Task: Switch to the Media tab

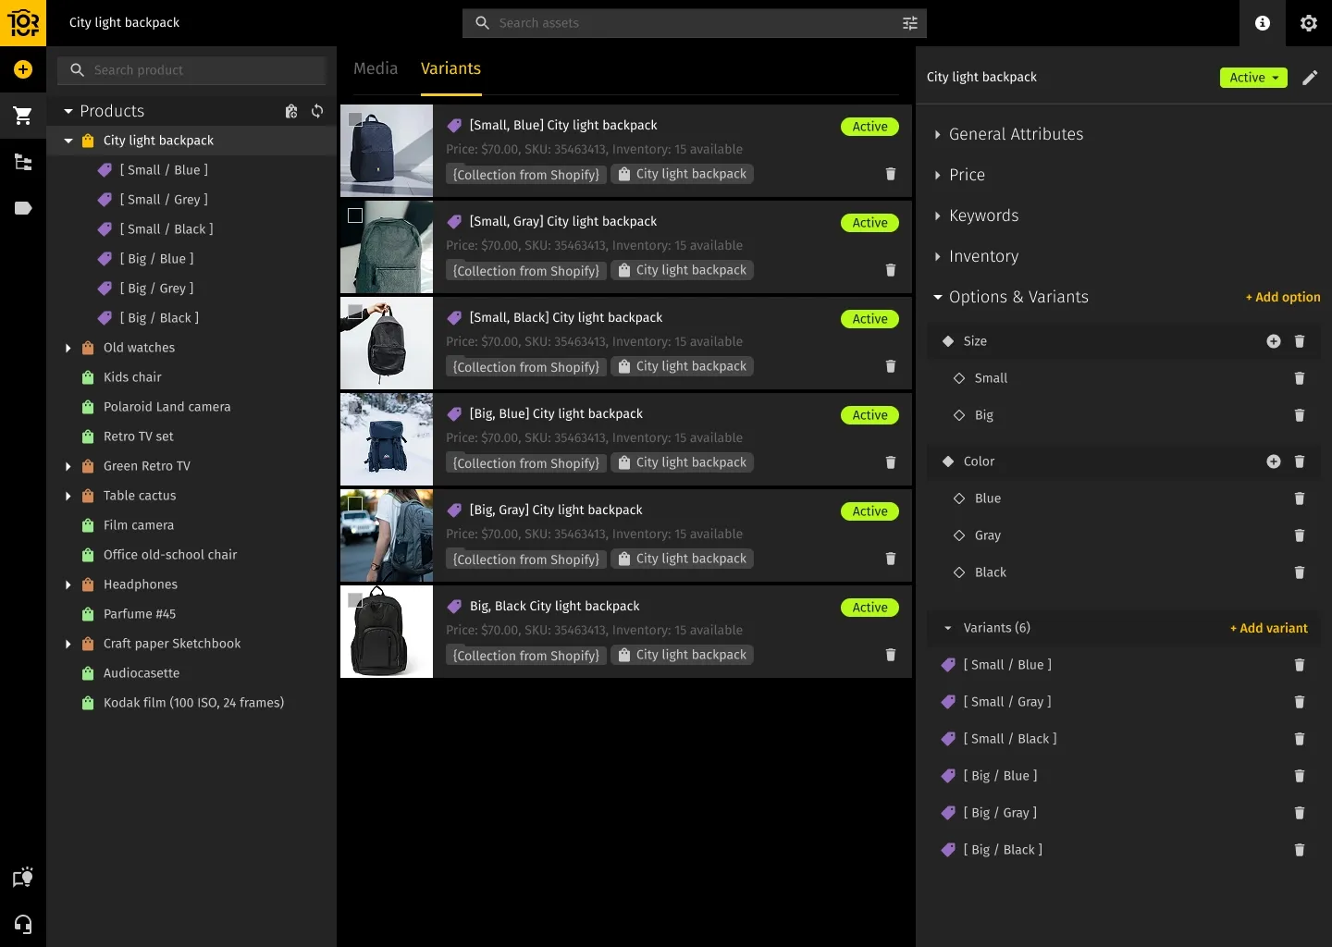Action: (x=376, y=68)
